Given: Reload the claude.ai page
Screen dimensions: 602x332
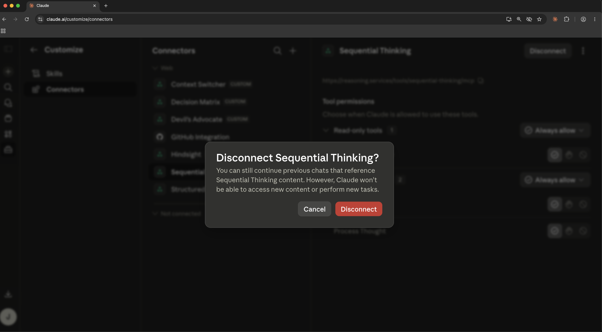Looking at the screenshot, I should click(x=27, y=19).
